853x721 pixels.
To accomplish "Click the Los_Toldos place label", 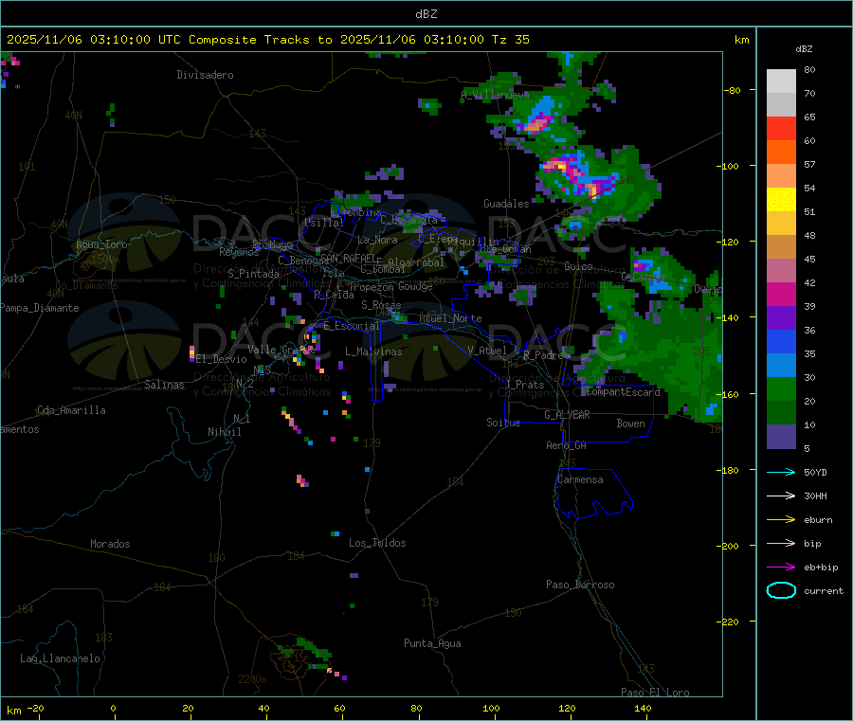I will click(377, 543).
